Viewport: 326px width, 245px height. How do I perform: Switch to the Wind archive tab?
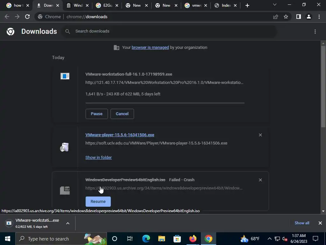point(75,6)
